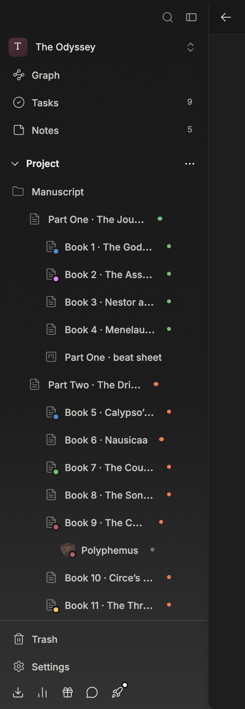Click the beat sheet kanban icon
The height and width of the screenshot is (709, 245).
coord(51,357)
